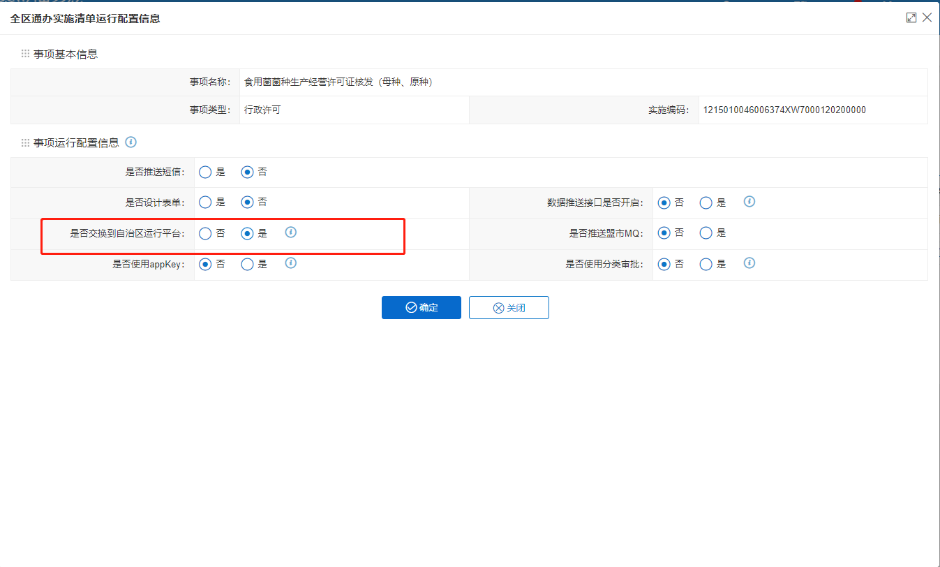940x567 pixels.
Task: Choose 否 for 是否设计表单
Action: point(247,202)
